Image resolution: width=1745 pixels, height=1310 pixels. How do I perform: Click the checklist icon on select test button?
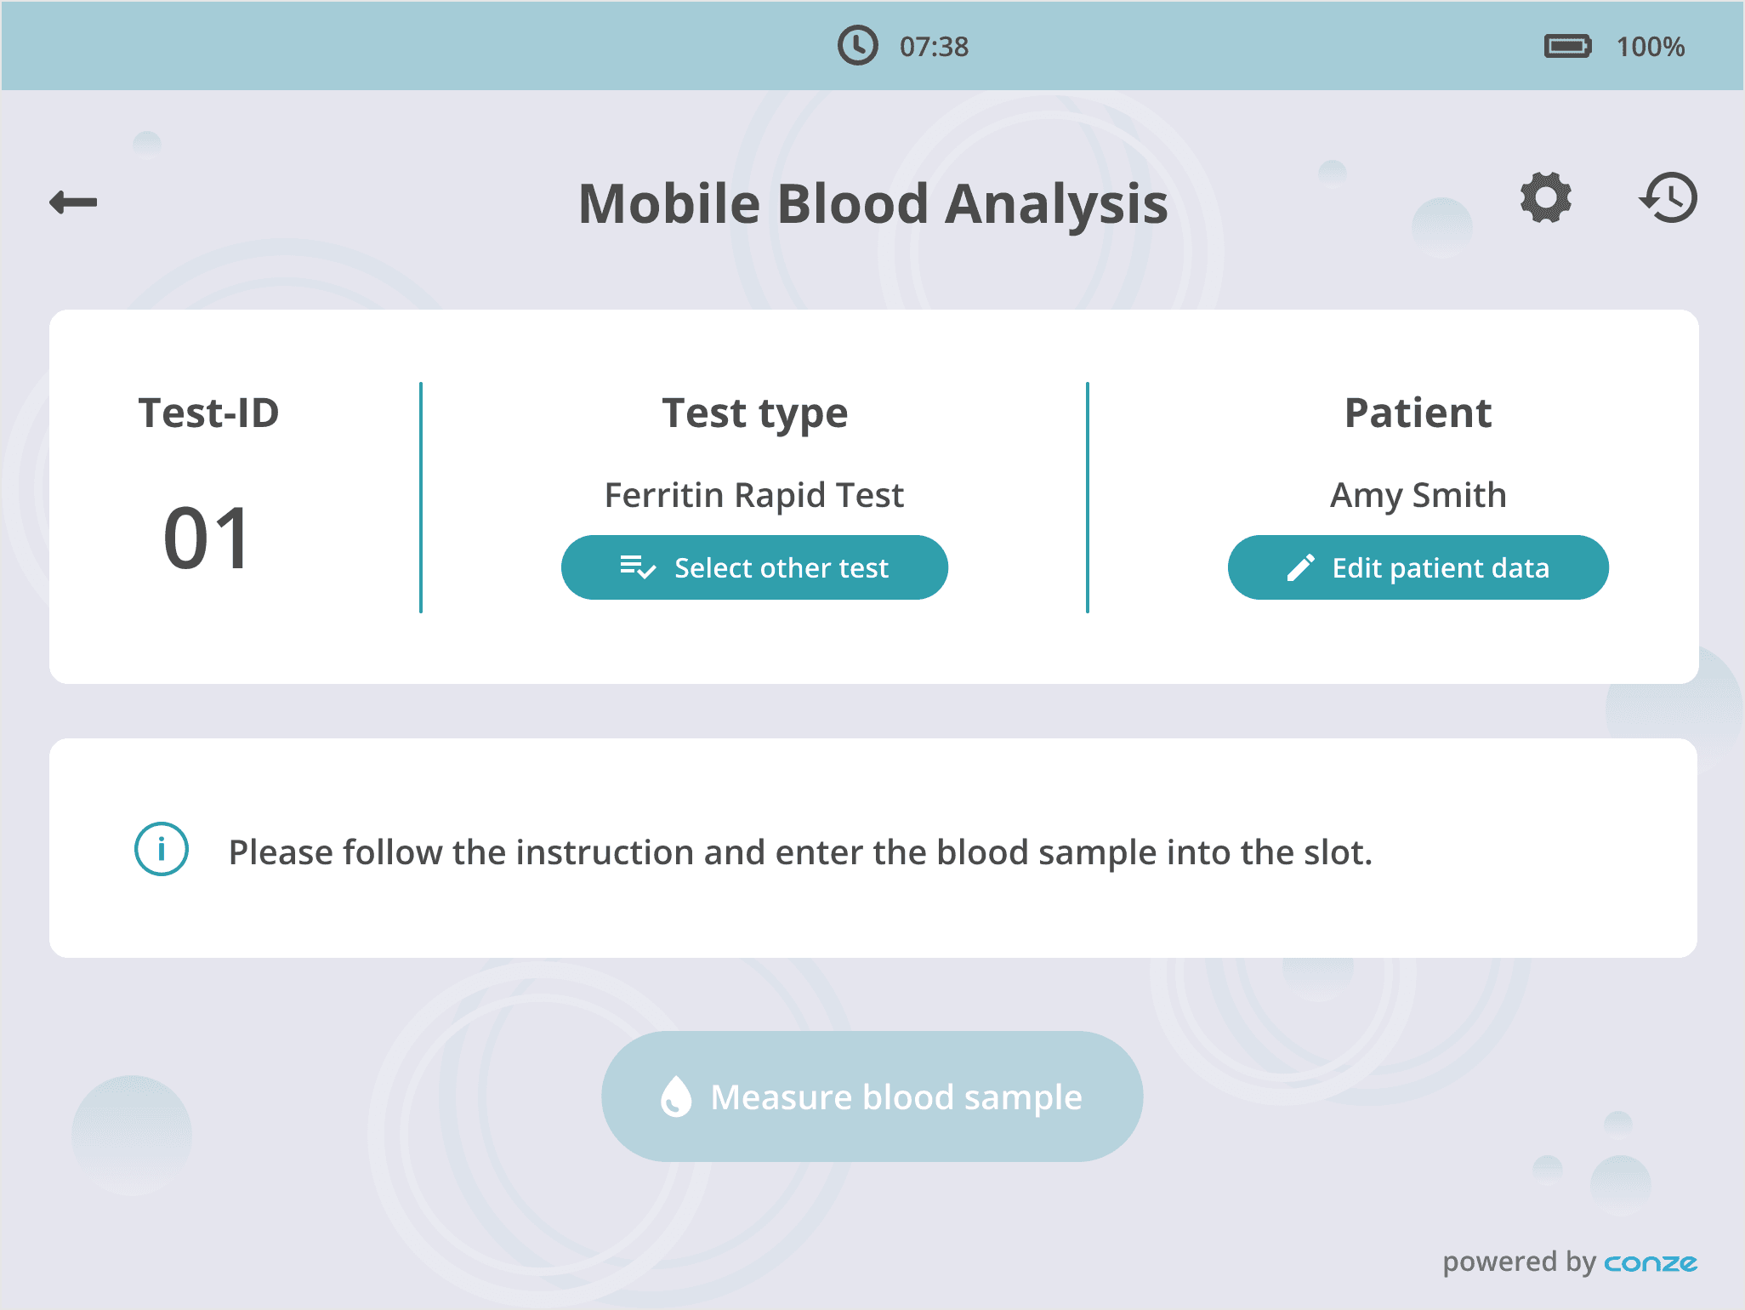(638, 567)
